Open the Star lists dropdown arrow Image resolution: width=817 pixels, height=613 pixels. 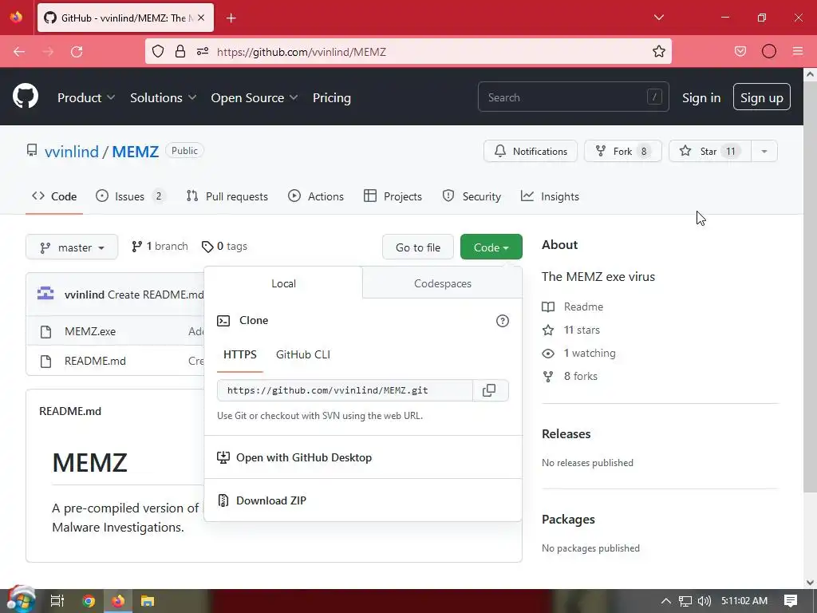764,151
